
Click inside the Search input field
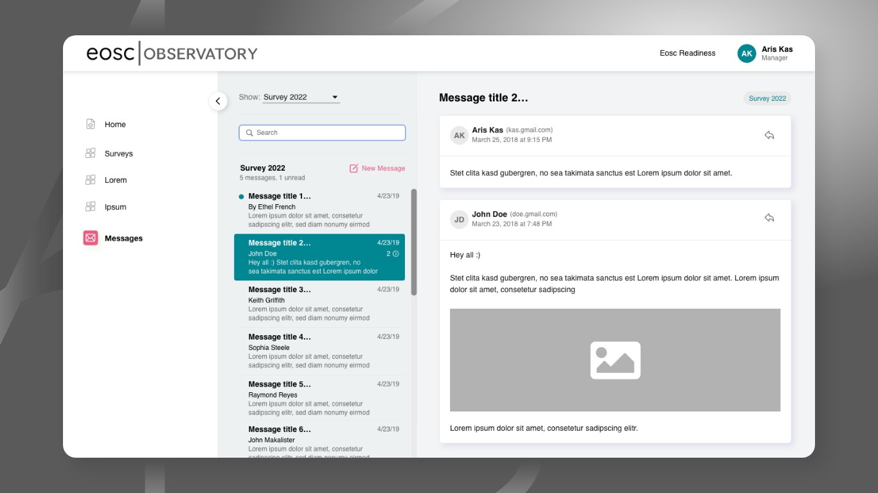pos(321,132)
